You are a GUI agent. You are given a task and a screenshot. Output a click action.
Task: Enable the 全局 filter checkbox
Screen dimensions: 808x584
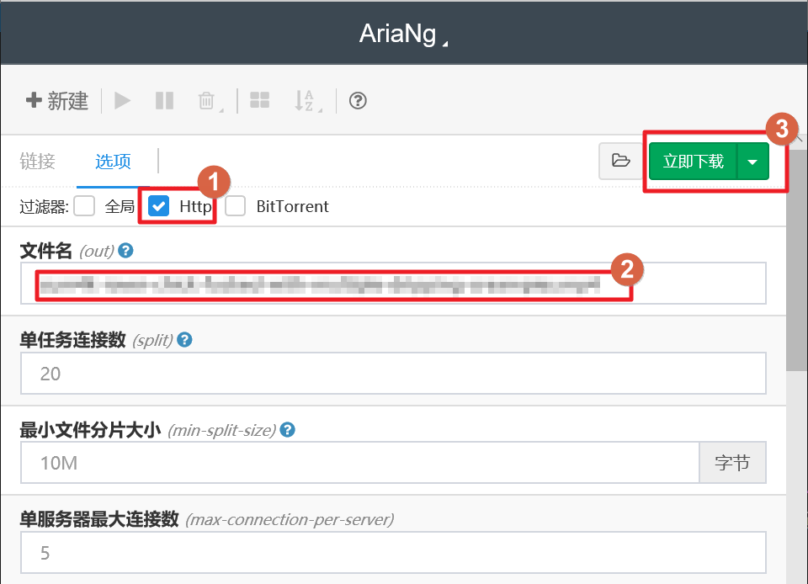[x=84, y=206]
